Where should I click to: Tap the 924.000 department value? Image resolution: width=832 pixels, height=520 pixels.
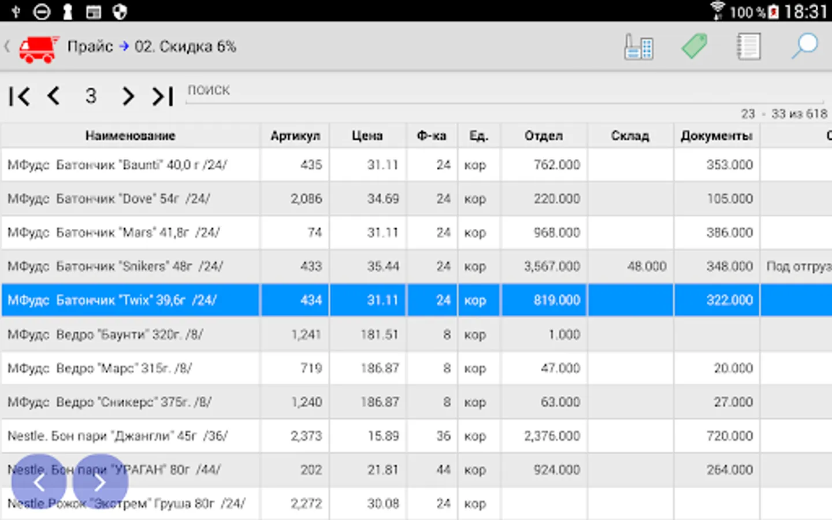(x=556, y=470)
